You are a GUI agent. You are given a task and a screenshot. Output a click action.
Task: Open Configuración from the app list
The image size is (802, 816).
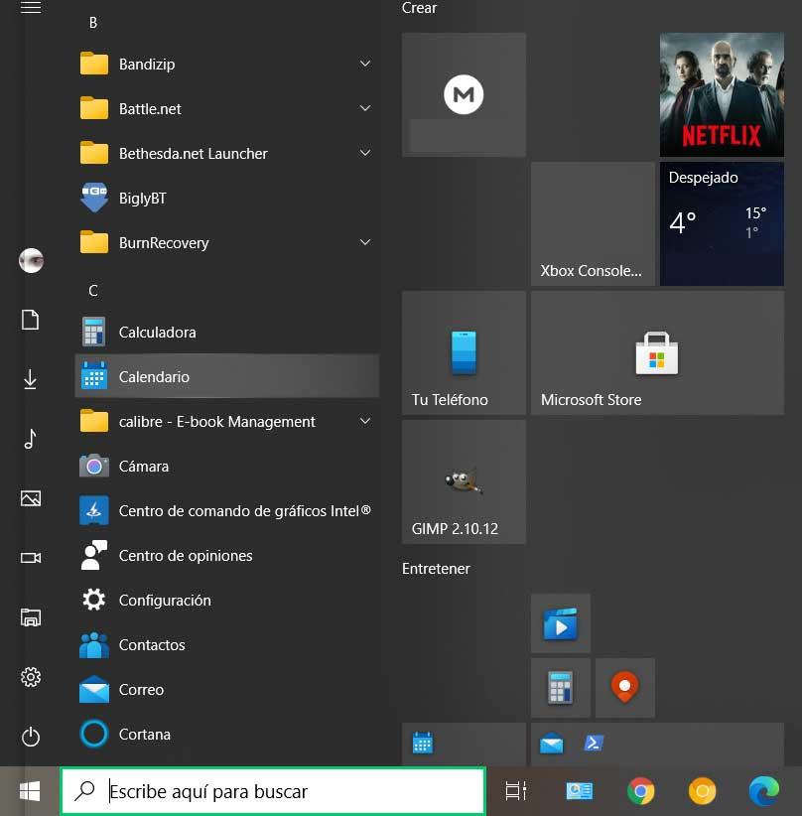(227, 600)
